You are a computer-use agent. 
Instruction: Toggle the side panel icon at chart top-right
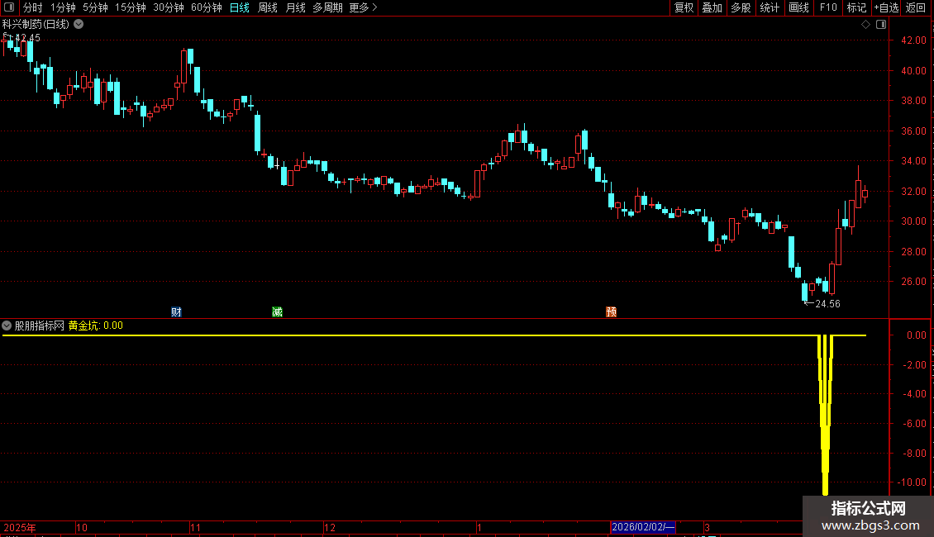(x=881, y=25)
